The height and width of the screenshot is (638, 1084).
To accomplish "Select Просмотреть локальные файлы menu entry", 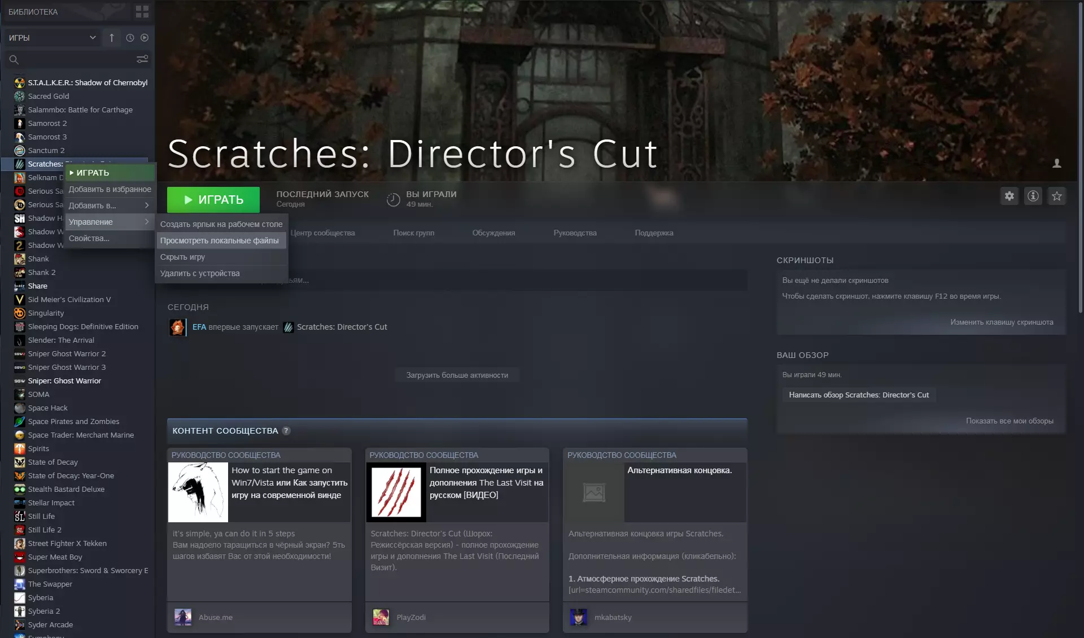I will pyautogui.click(x=220, y=241).
